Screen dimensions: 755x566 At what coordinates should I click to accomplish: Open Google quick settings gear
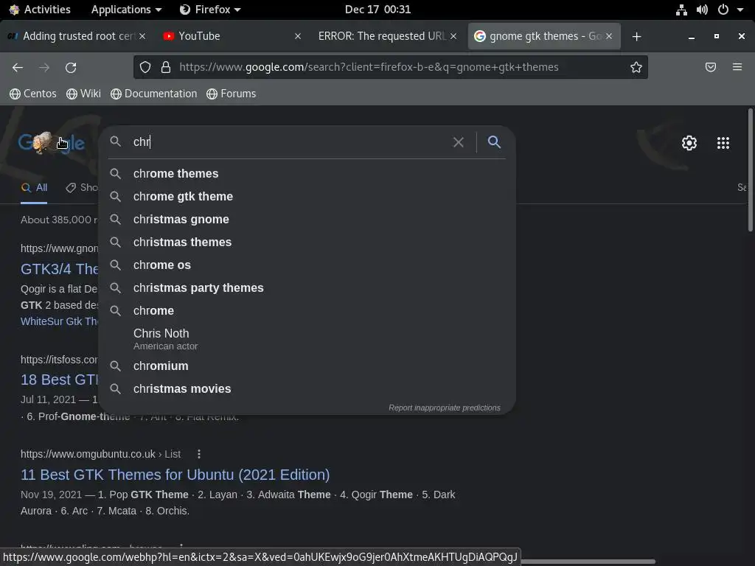(x=689, y=143)
